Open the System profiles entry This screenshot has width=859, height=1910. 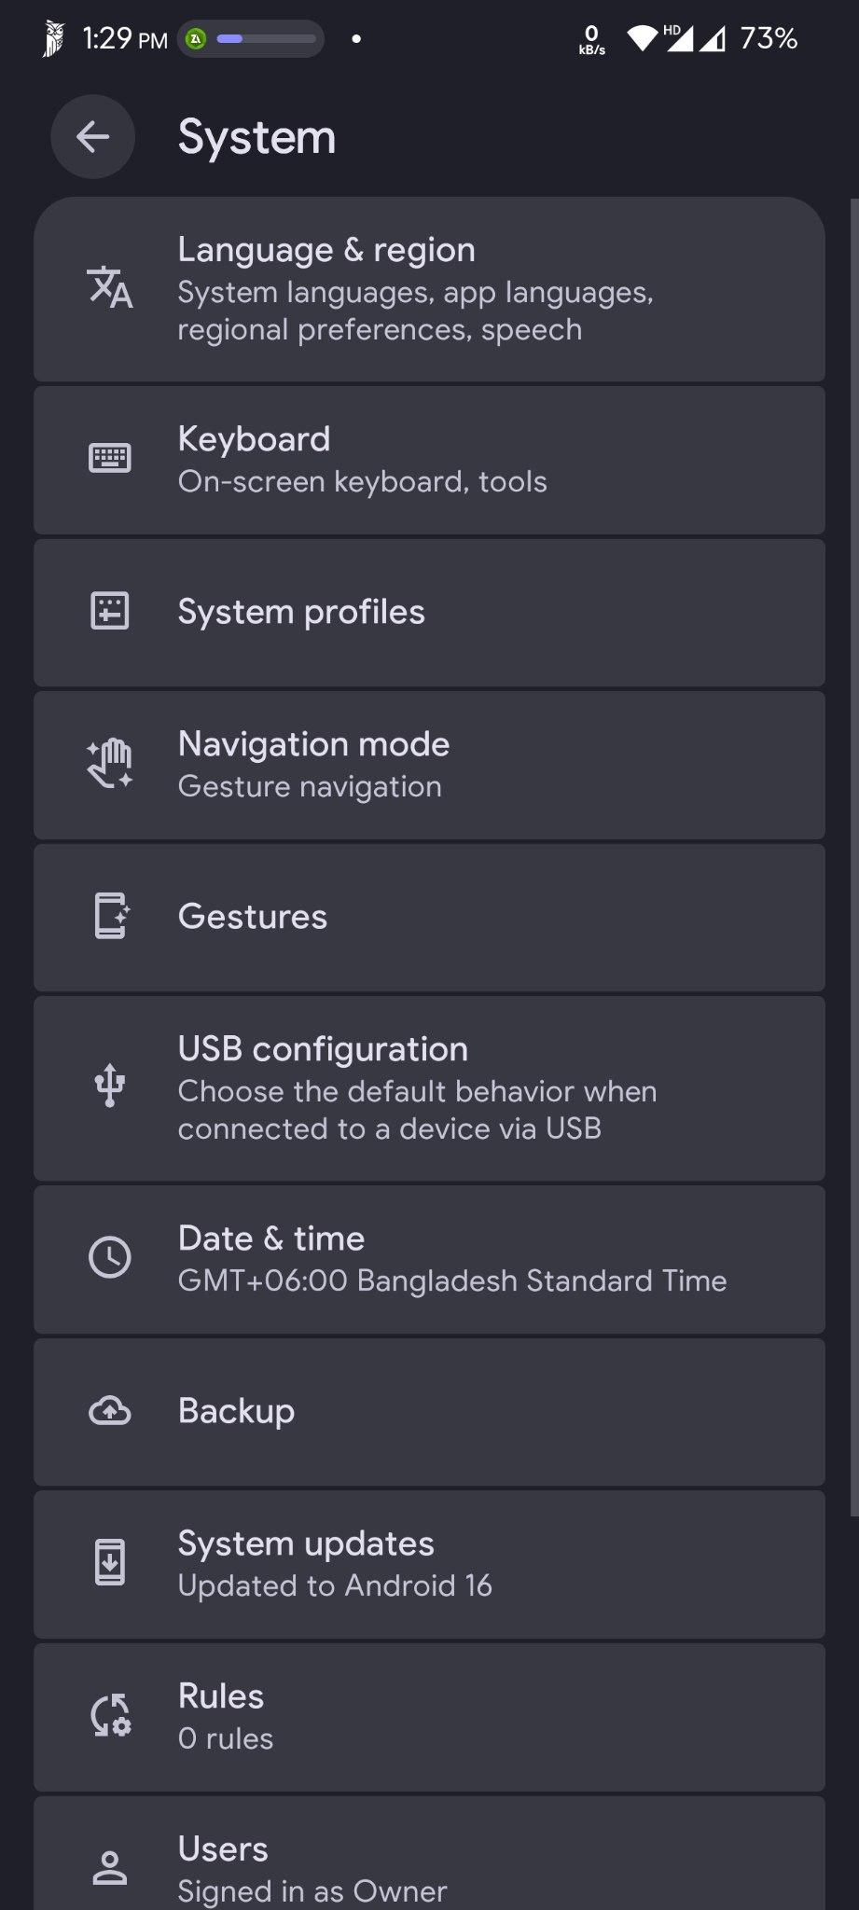pos(429,613)
